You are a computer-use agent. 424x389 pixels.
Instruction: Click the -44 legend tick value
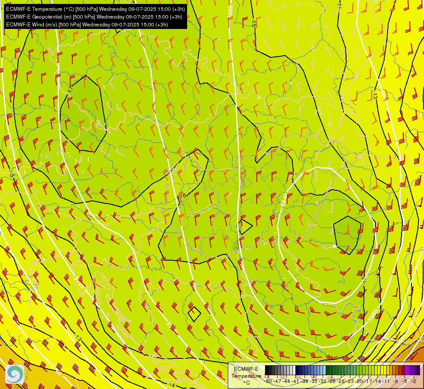point(286,381)
